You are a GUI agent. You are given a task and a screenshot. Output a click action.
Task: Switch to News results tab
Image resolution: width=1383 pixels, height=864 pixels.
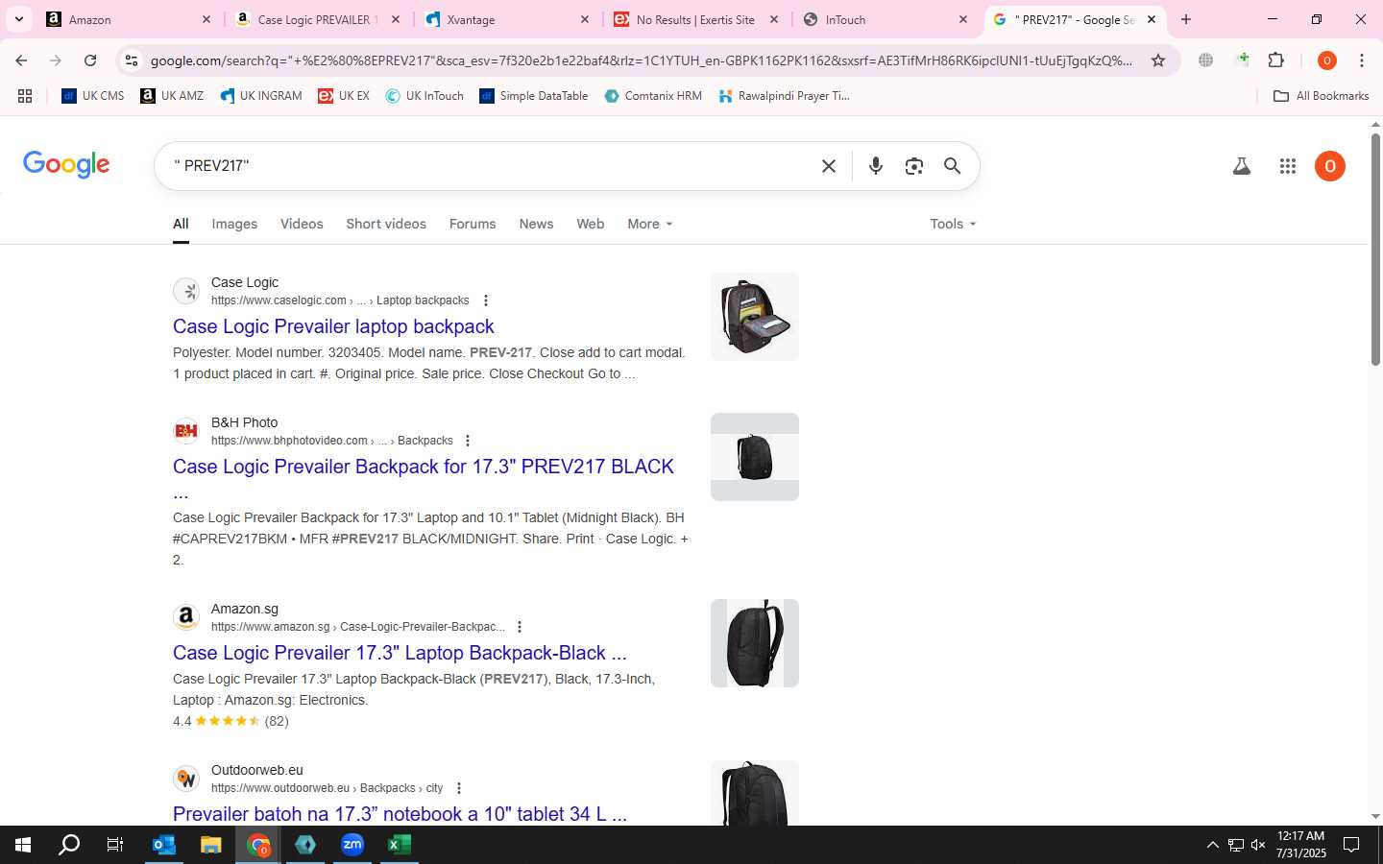[x=536, y=224]
